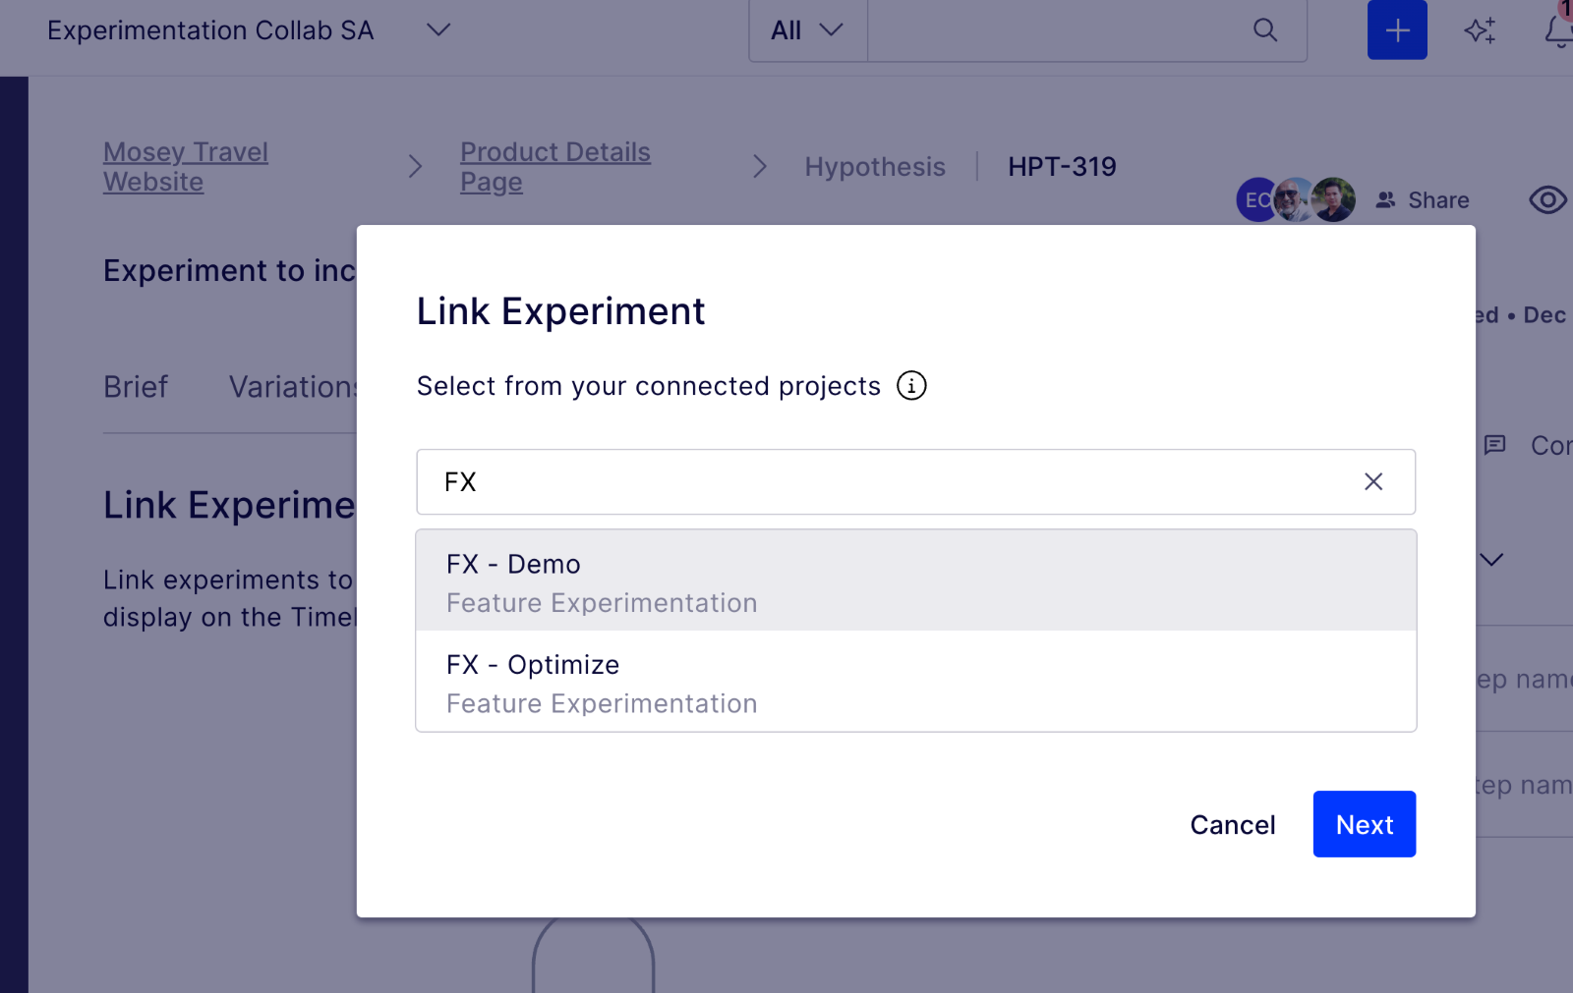Switch to the Variations tab
1573x993 pixels.
pos(294,387)
